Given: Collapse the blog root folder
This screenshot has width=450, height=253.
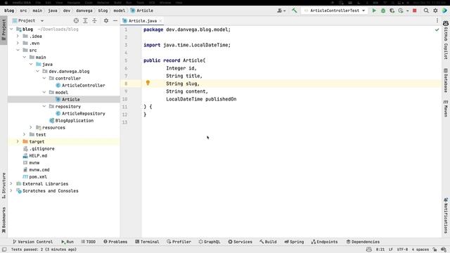Looking at the screenshot, I should coord(11,29).
